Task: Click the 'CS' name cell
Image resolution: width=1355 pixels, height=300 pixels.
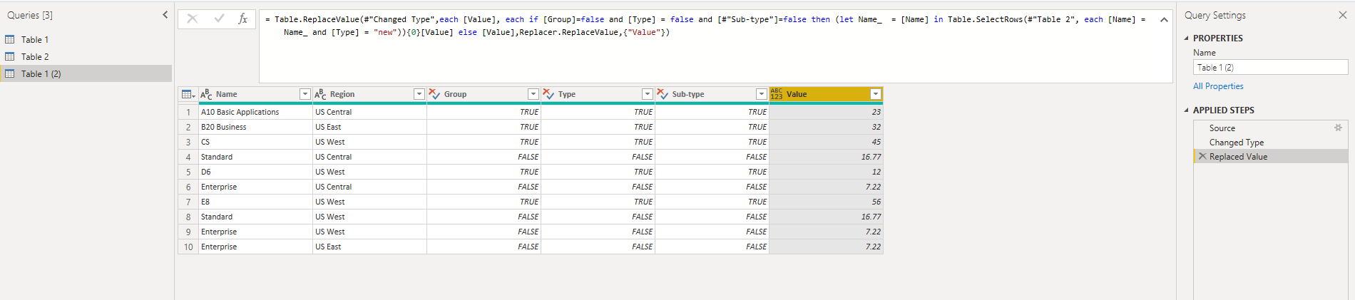Action: point(255,142)
